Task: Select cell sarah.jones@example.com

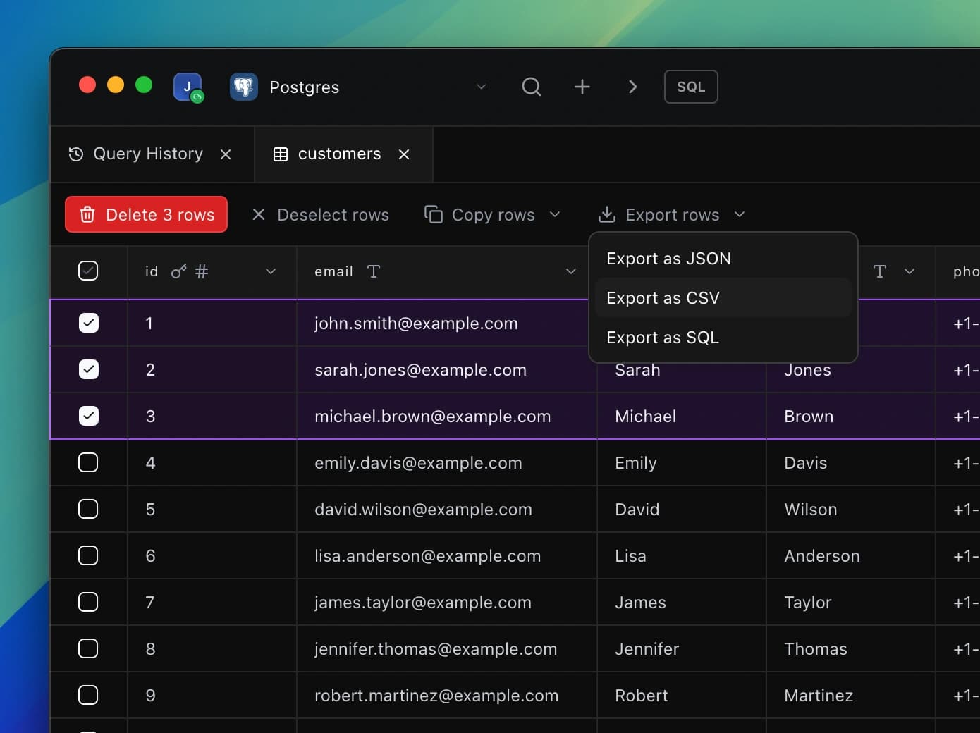Action: tap(447, 369)
